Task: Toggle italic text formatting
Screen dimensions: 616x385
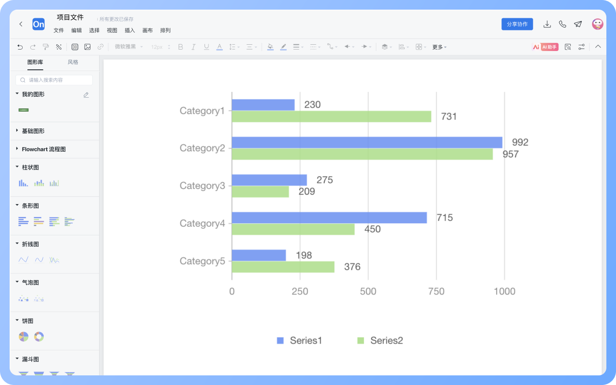Action: pyautogui.click(x=193, y=47)
